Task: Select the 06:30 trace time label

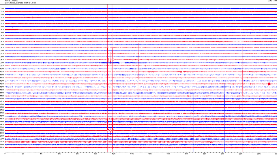Action: tap(2, 48)
